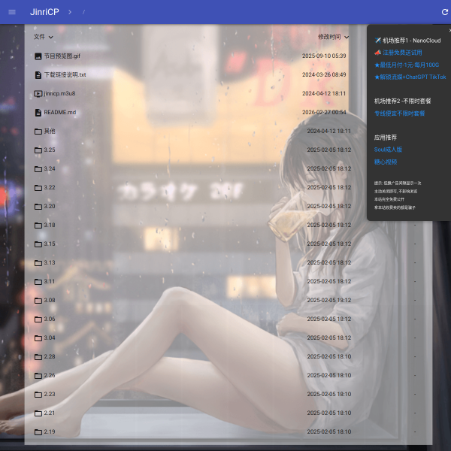451x451 pixels.
Task: Click the video icon for jinricp.m3u8
Action: pos(38,94)
